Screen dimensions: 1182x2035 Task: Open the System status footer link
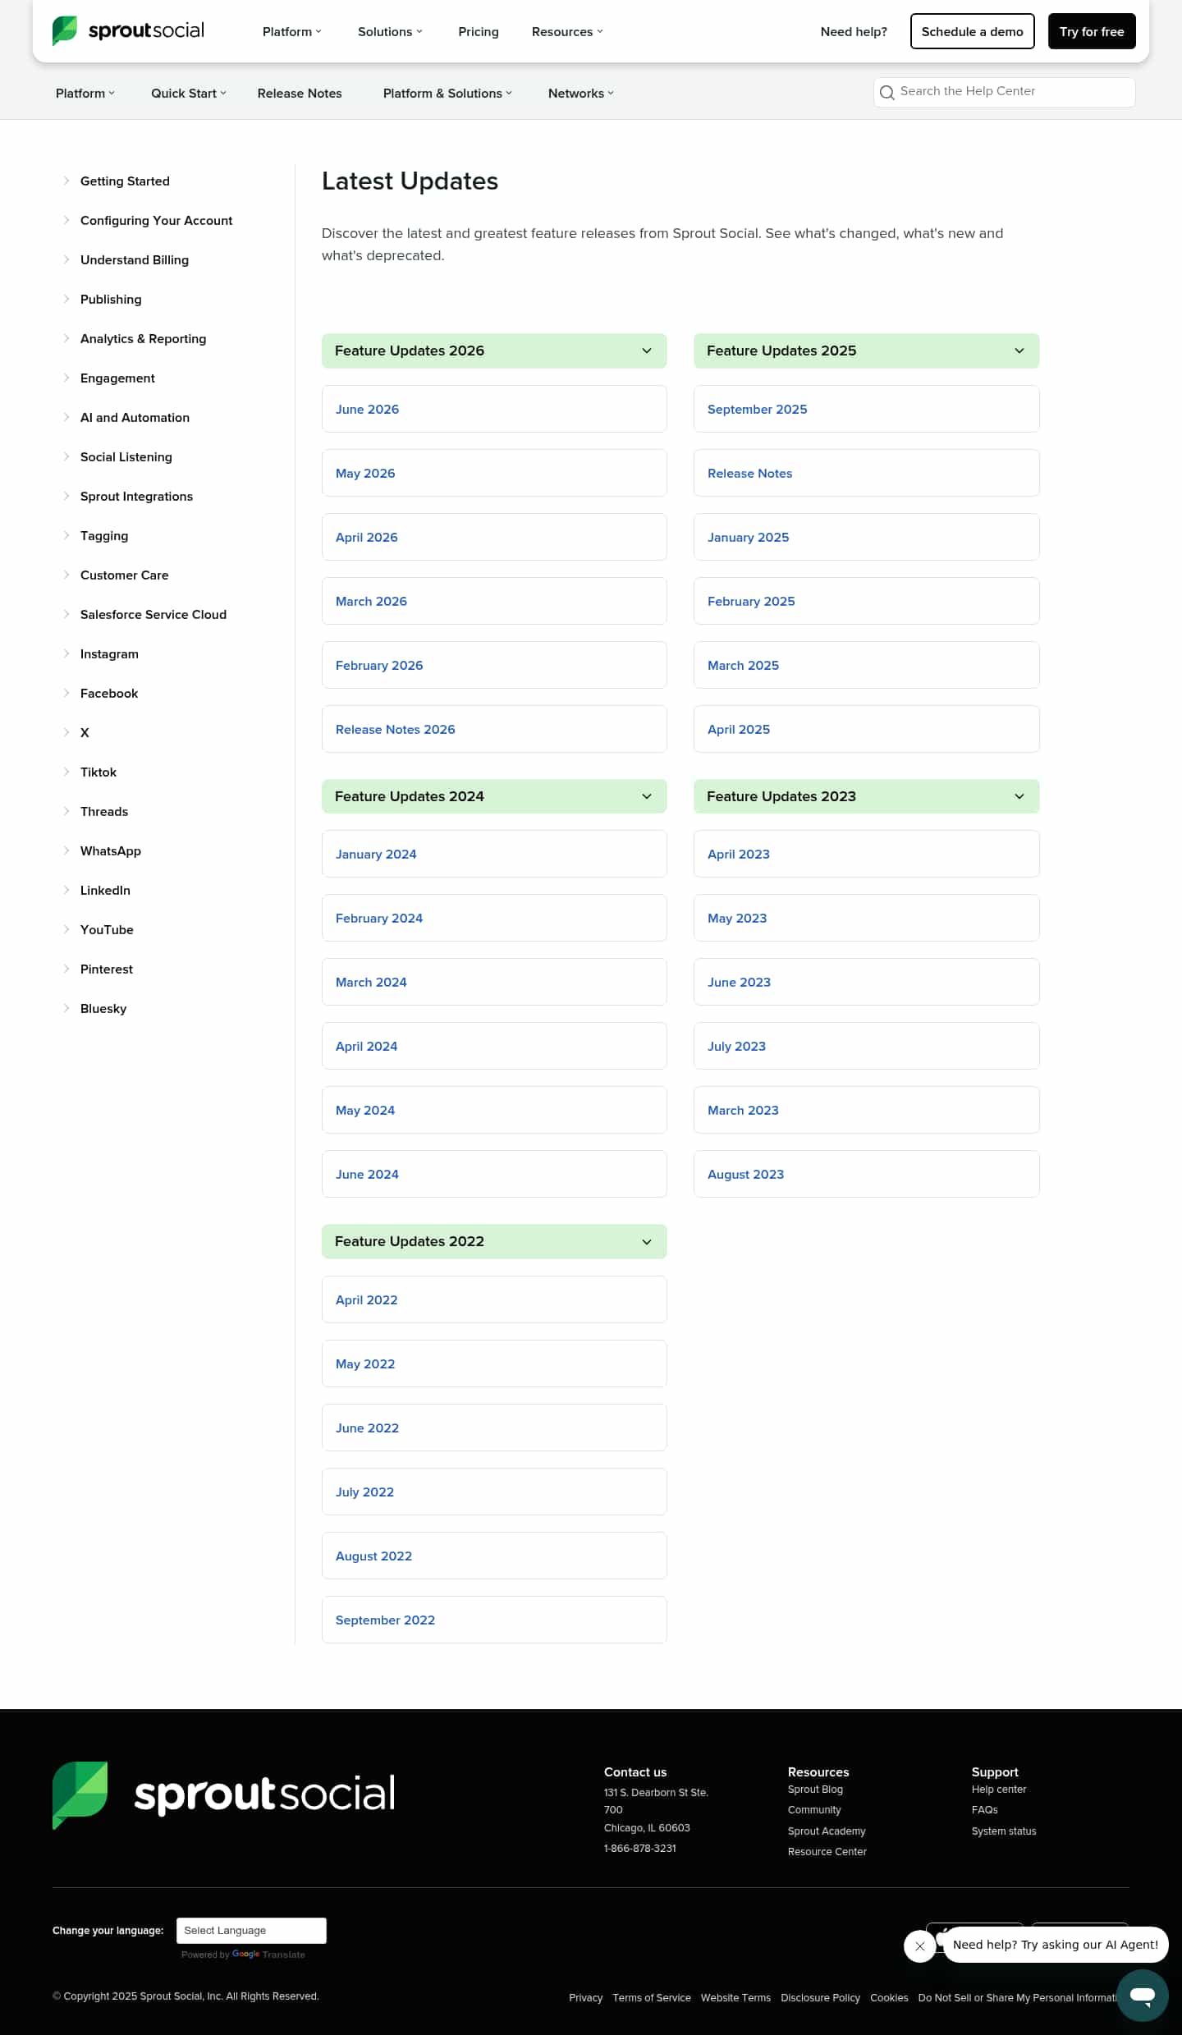click(1003, 1831)
